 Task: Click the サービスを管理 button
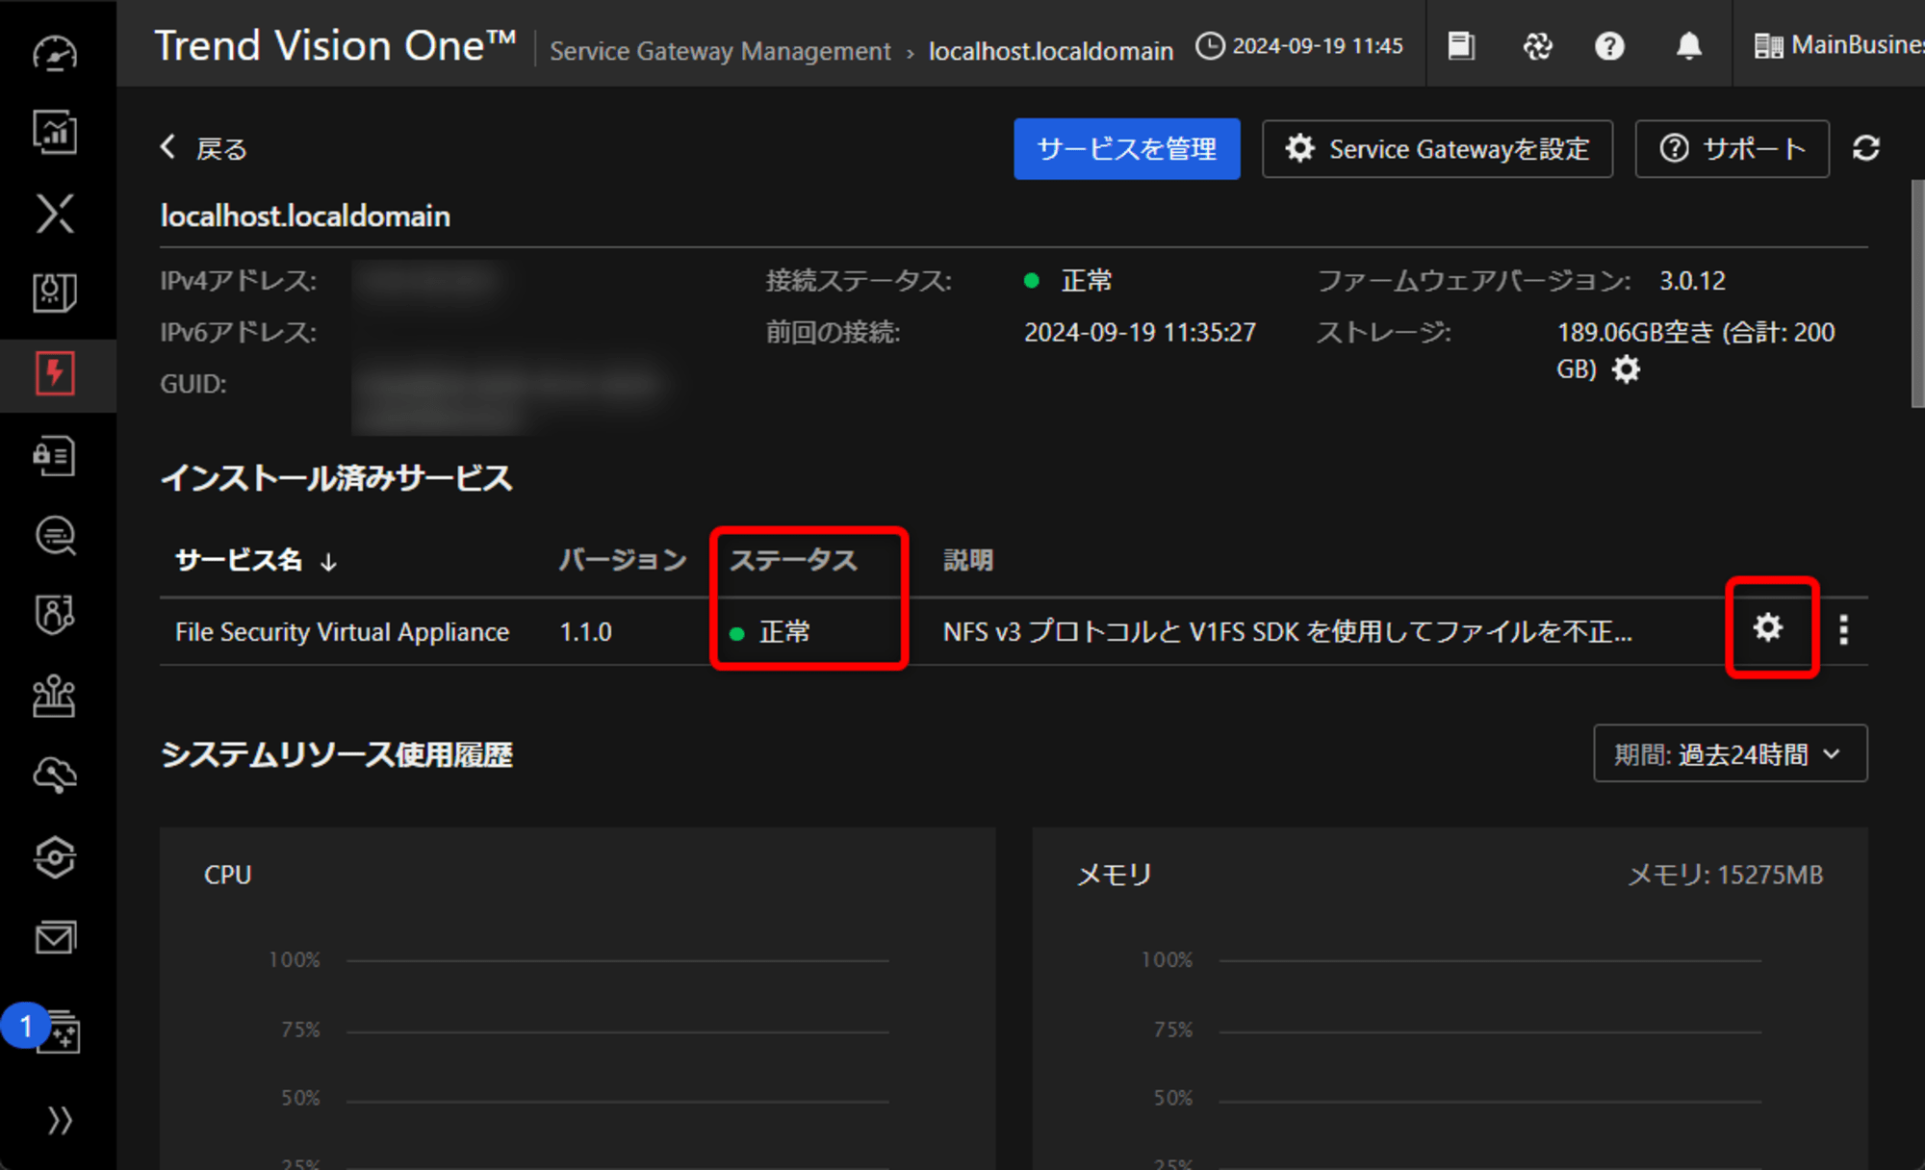pos(1126,149)
